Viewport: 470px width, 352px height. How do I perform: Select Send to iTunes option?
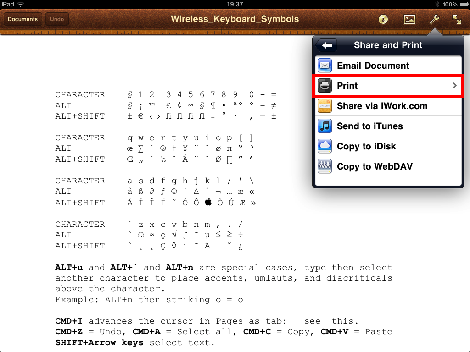[369, 126]
